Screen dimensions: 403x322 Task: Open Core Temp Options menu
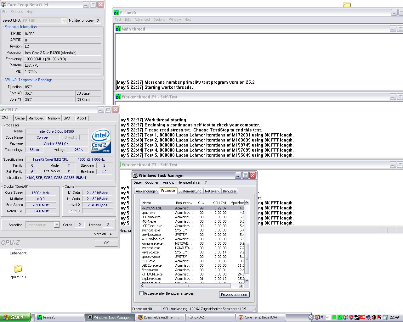(17, 12)
